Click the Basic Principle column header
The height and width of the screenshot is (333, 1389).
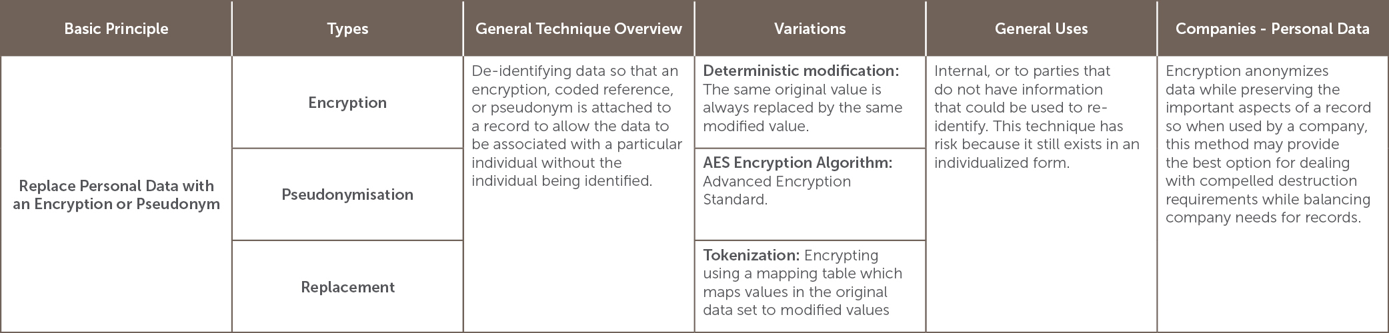[x=116, y=29]
